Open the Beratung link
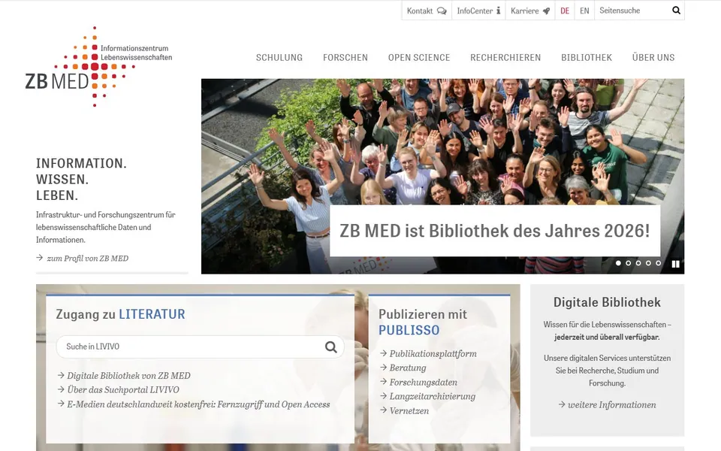The image size is (721, 451). 403,368
